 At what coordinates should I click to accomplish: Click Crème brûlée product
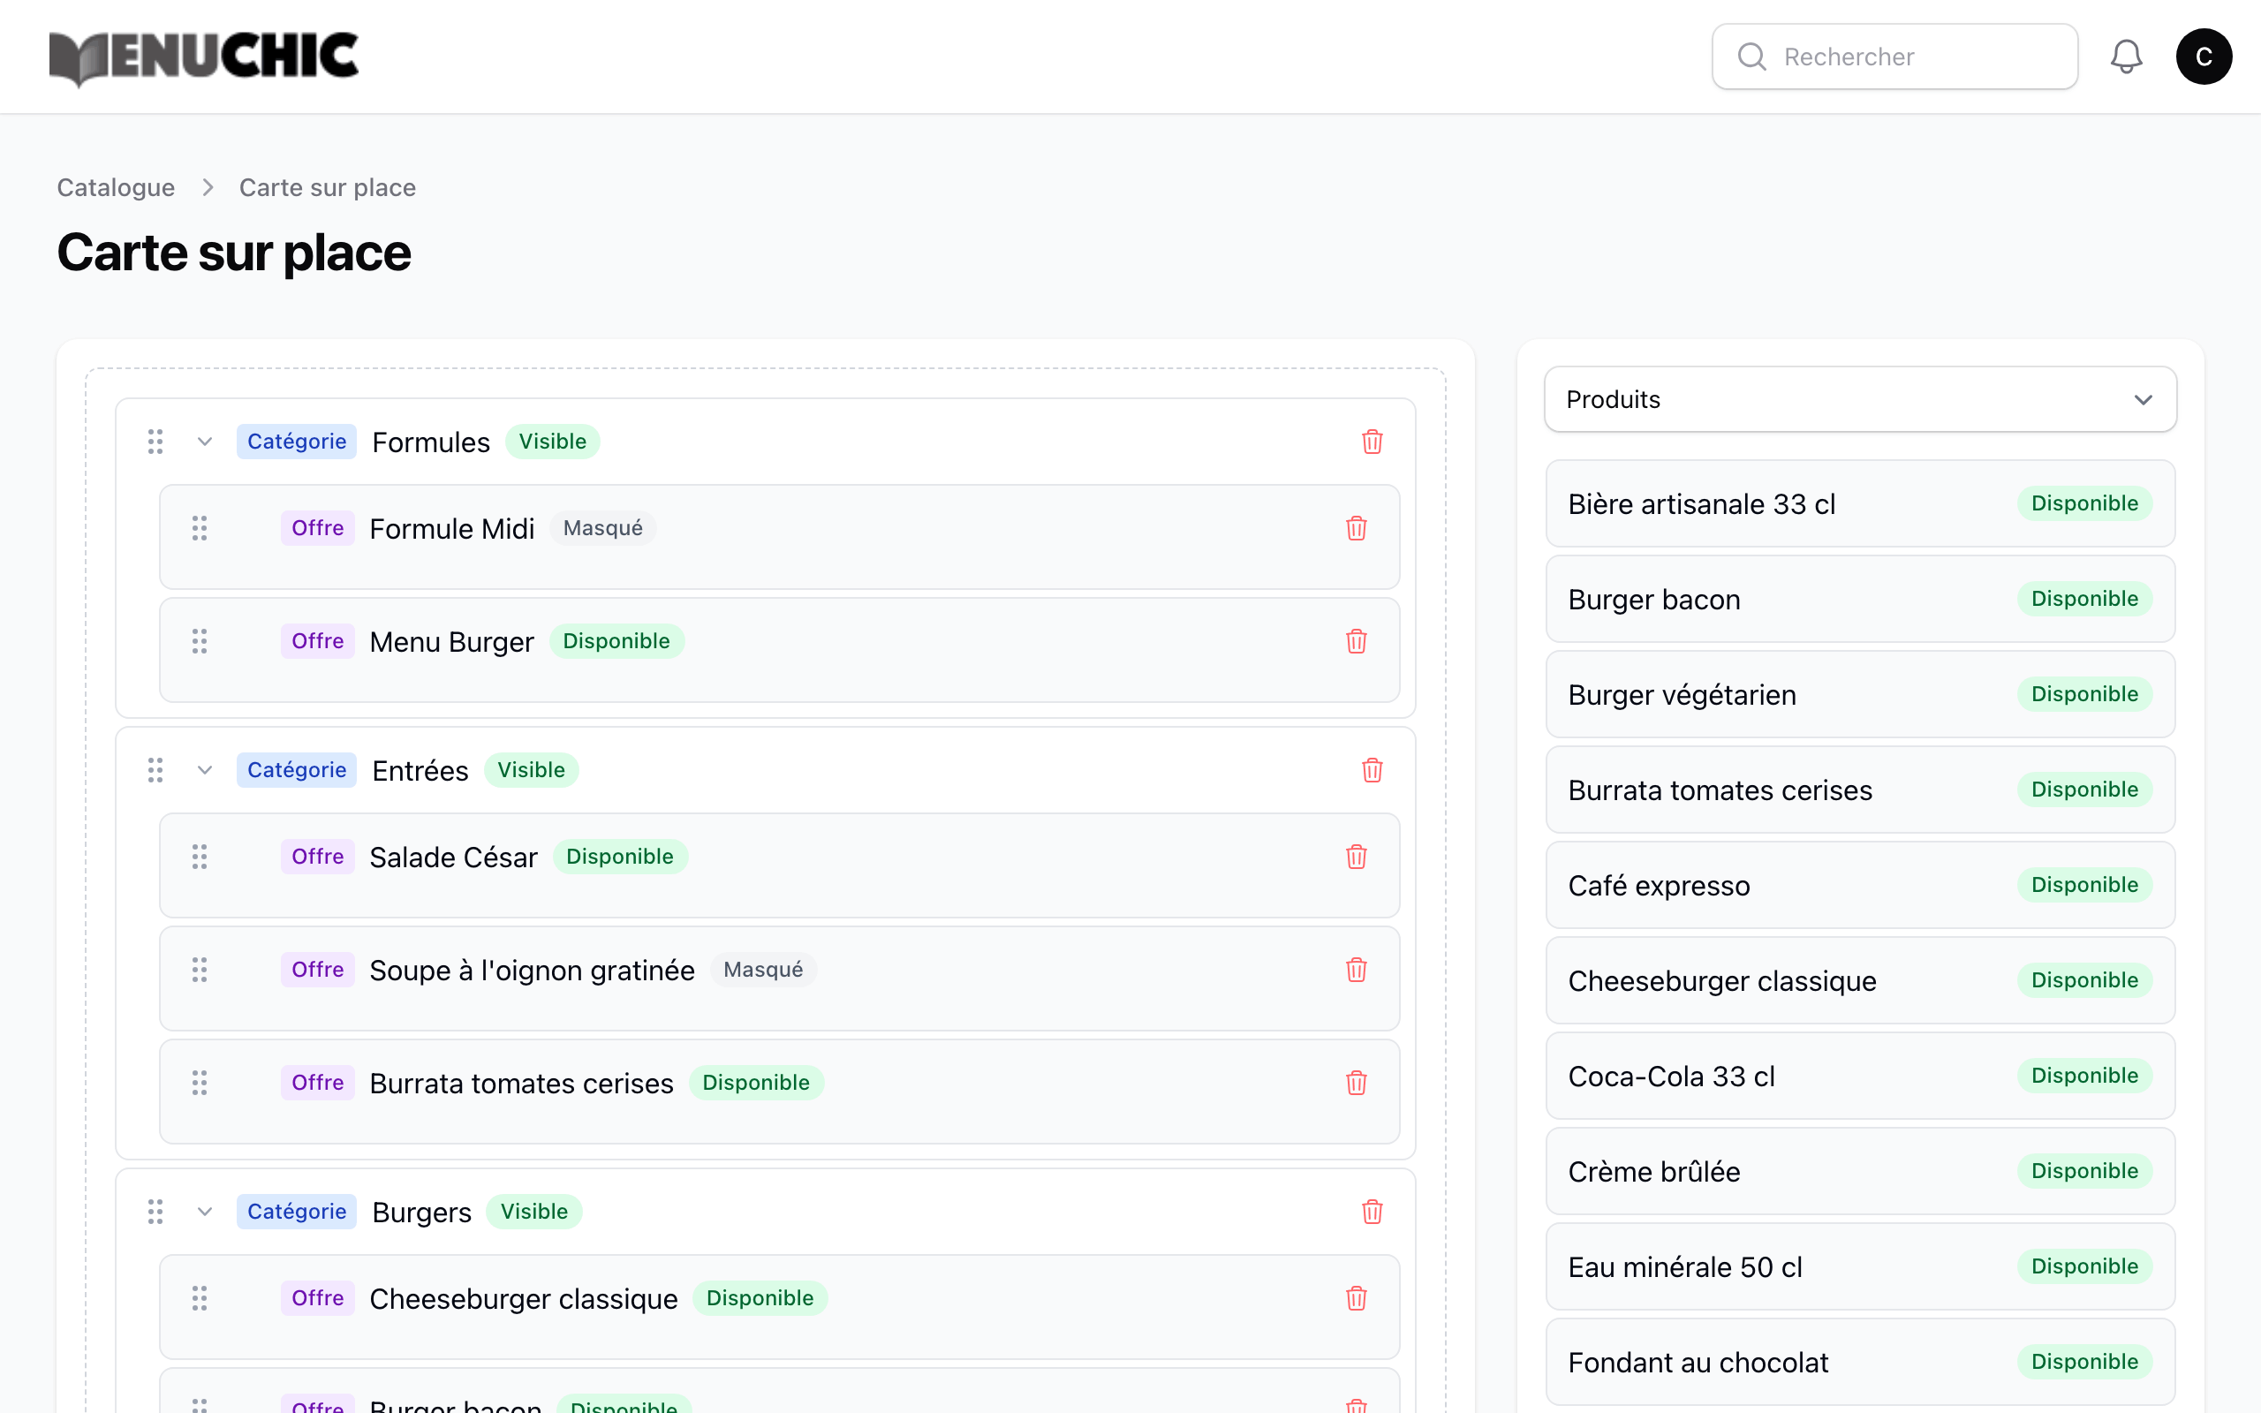point(1860,1170)
